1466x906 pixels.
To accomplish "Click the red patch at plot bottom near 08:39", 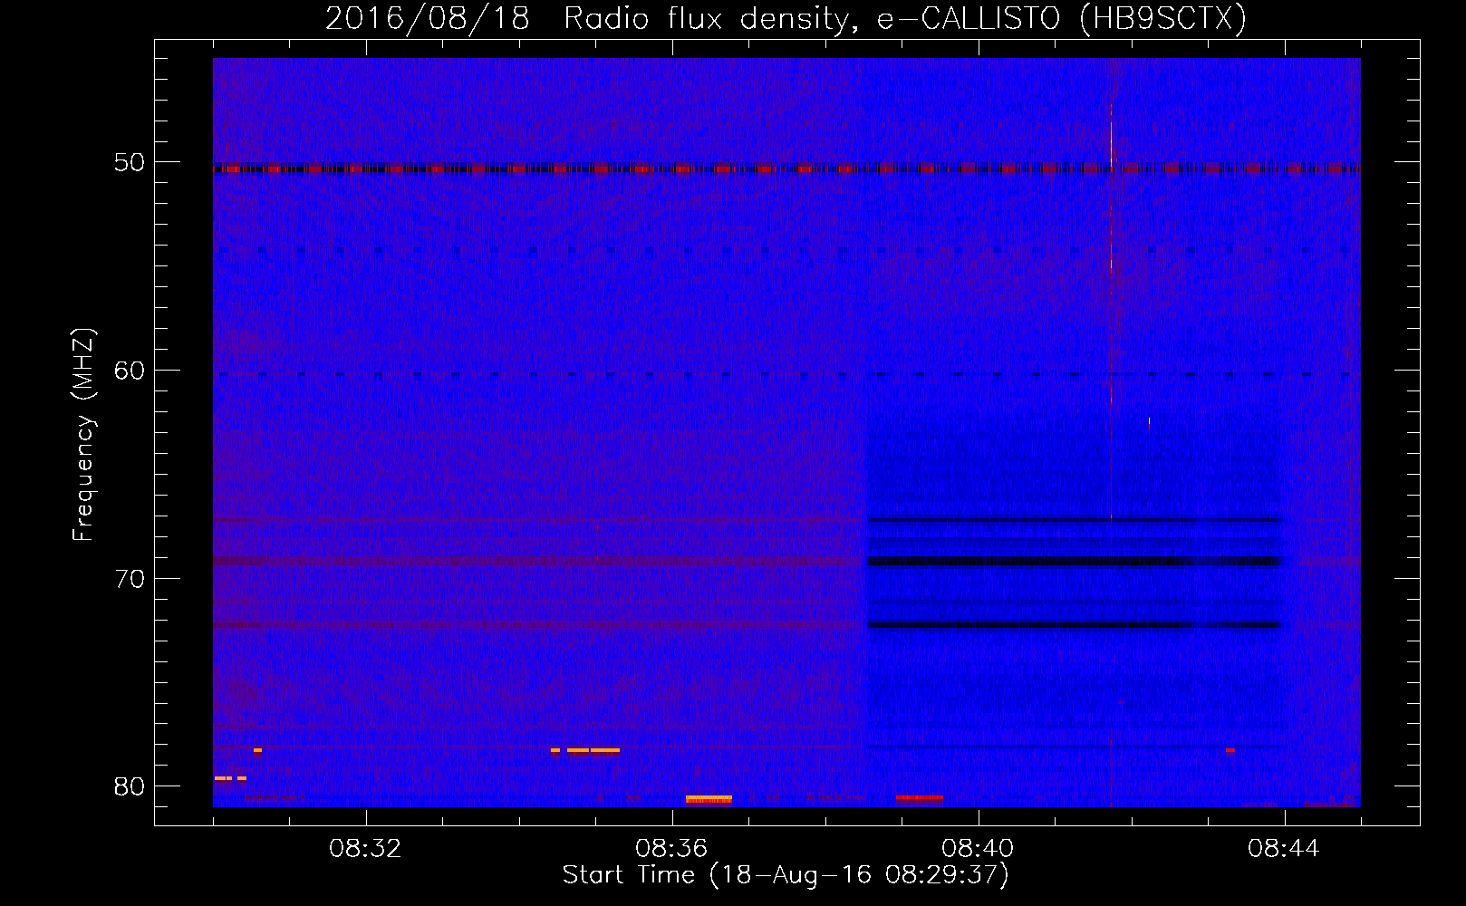I will (920, 798).
